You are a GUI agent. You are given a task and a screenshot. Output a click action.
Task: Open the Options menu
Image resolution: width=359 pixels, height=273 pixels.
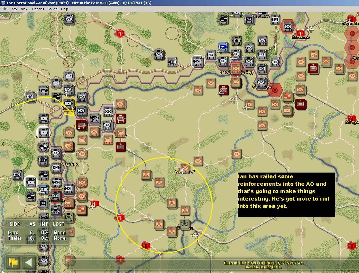(x=38, y=9)
